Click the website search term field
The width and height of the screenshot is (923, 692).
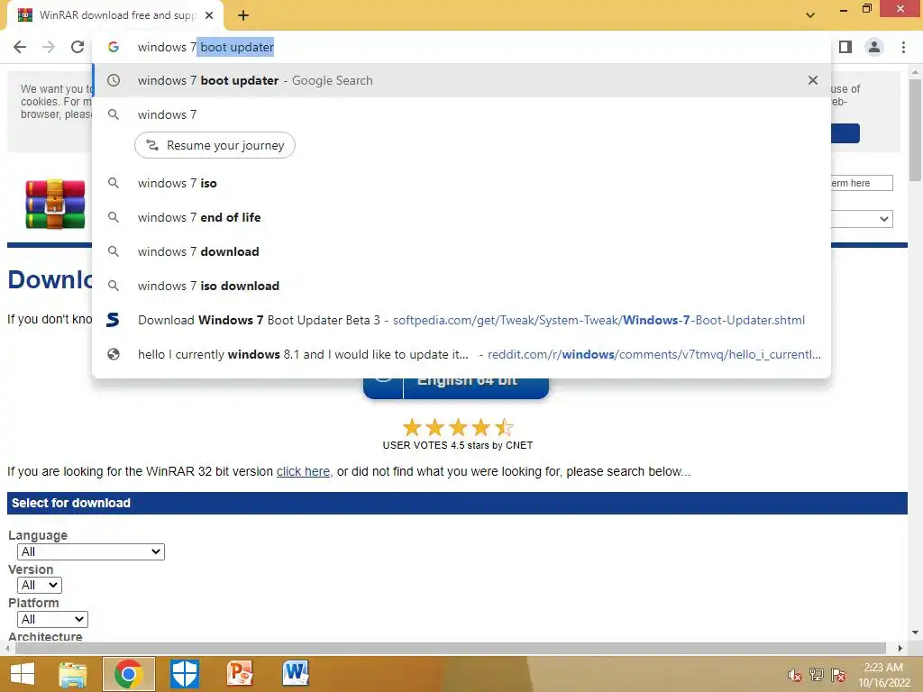point(862,183)
